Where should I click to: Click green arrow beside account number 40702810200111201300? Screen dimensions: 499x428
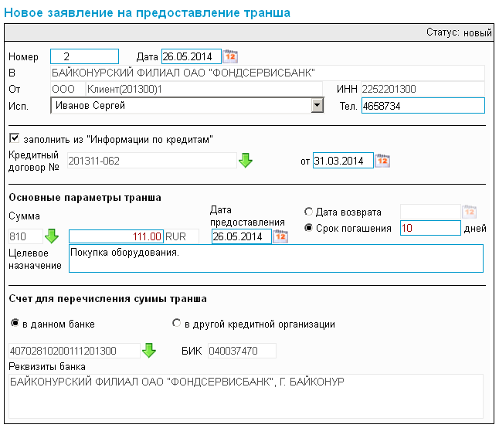coord(148,350)
